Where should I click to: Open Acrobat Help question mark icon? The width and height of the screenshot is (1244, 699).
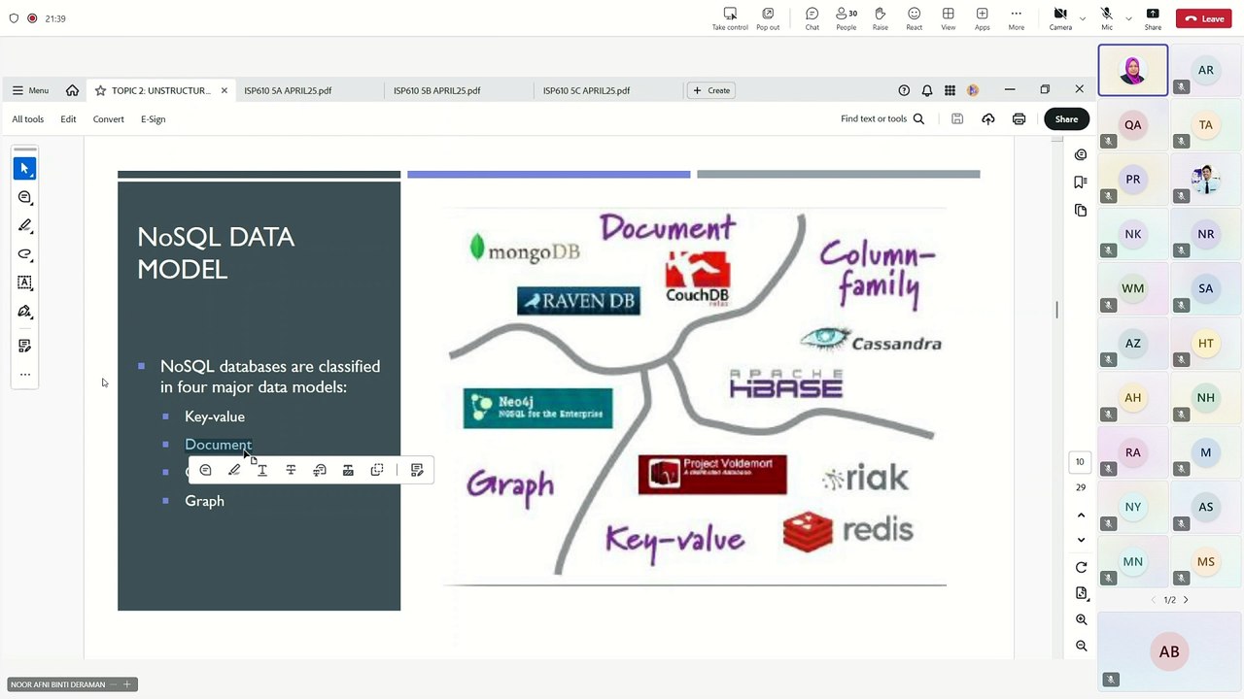pyautogui.click(x=904, y=90)
